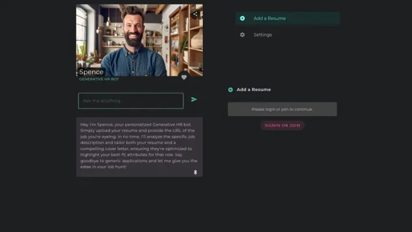Send the message with the arrow icon
Viewport: 412px width, 232px height.
(x=194, y=100)
